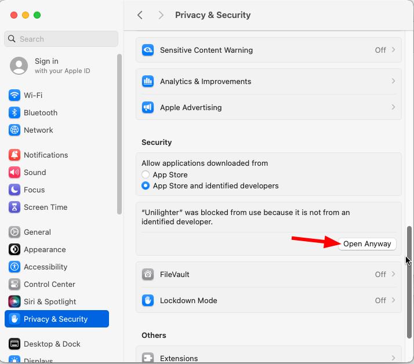Click the Privacy & Security window title
The width and height of the screenshot is (414, 364).
point(213,15)
